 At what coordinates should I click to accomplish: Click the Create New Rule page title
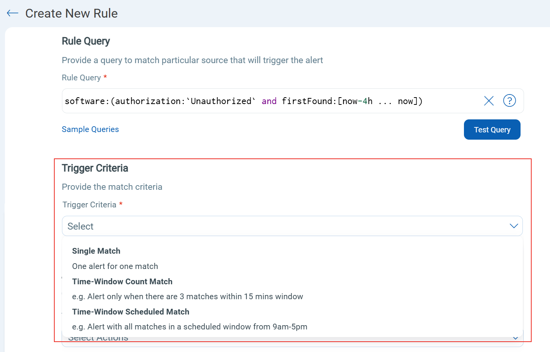tap(72, 13)
